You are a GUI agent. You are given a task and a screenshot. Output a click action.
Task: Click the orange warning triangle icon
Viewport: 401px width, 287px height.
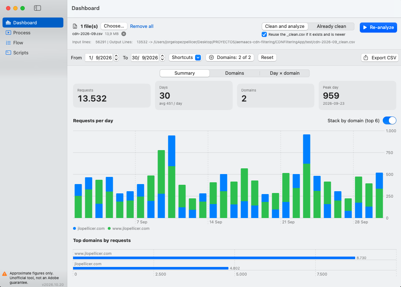[5, 274]
